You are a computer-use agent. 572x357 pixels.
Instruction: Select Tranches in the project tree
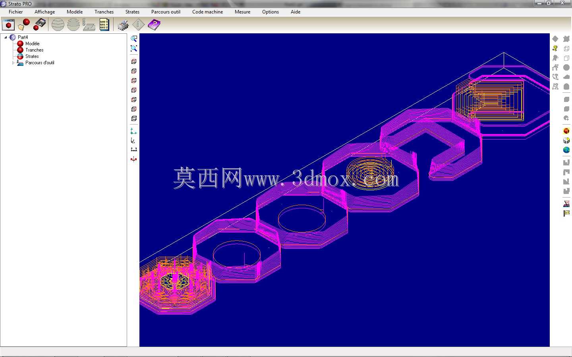click(x=34, y=50)
